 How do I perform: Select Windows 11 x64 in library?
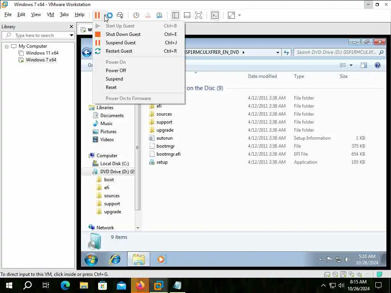[x=42, y=53]
